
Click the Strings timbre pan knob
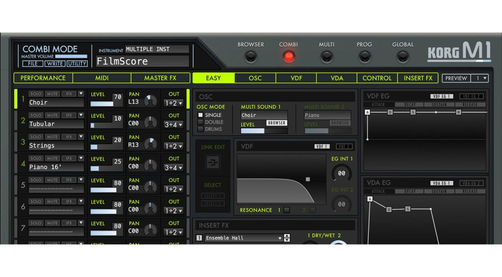pos(150,144)
